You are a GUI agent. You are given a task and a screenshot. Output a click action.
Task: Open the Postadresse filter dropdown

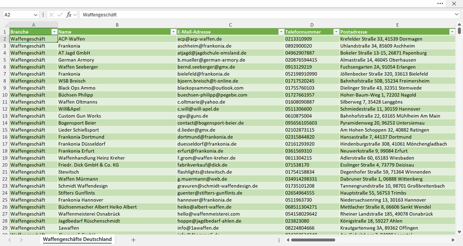click(452, 32)
